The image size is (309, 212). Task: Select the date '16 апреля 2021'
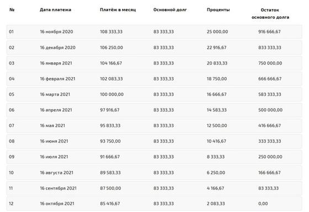(56, 110)
